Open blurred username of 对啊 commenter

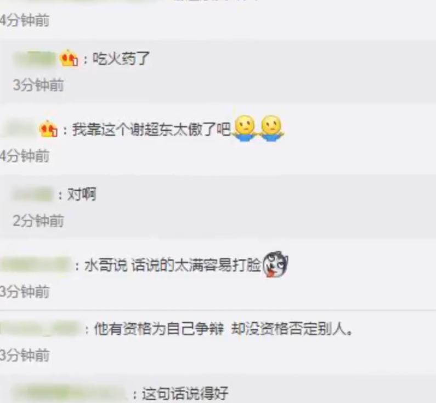click(x=32, y=194)
